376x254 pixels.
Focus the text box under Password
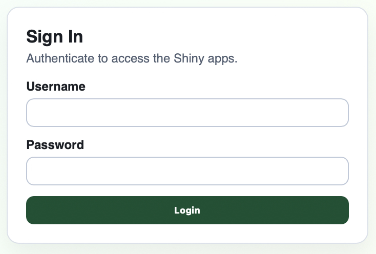click(x=187, y=171)
